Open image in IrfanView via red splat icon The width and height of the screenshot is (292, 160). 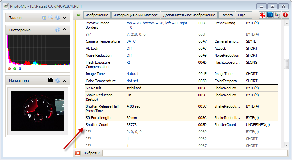pos(262,15)
